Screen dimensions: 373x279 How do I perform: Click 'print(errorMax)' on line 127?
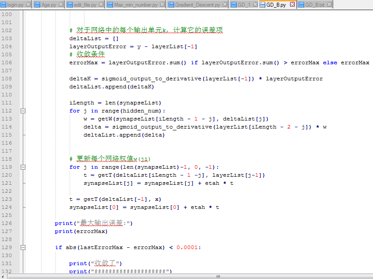coord(81,231)
